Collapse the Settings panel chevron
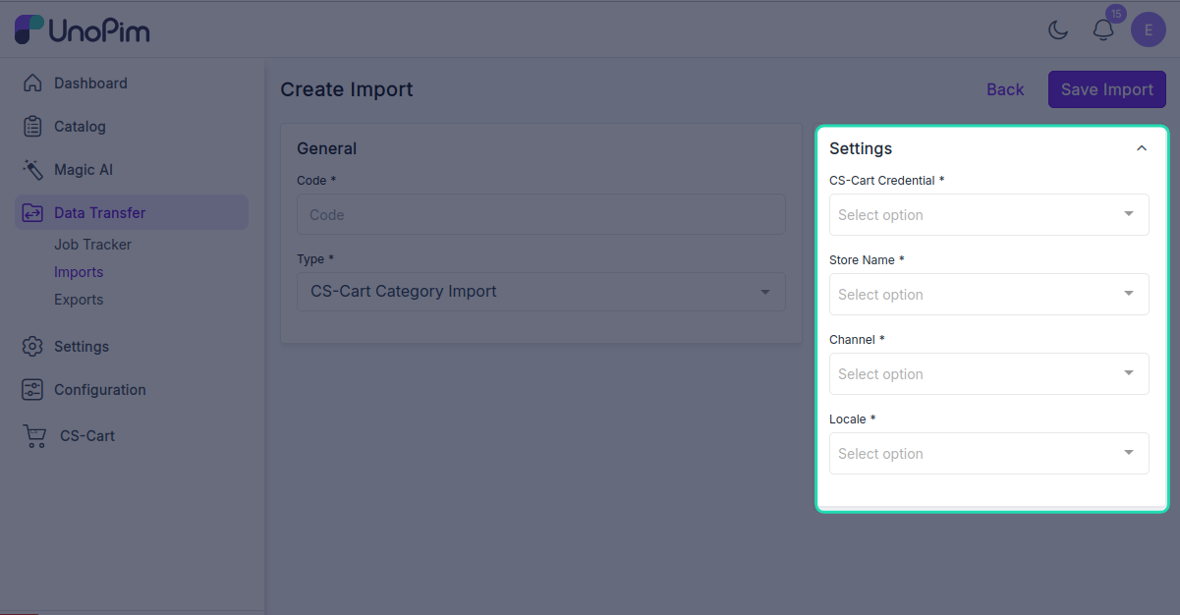 point(1142,148)
